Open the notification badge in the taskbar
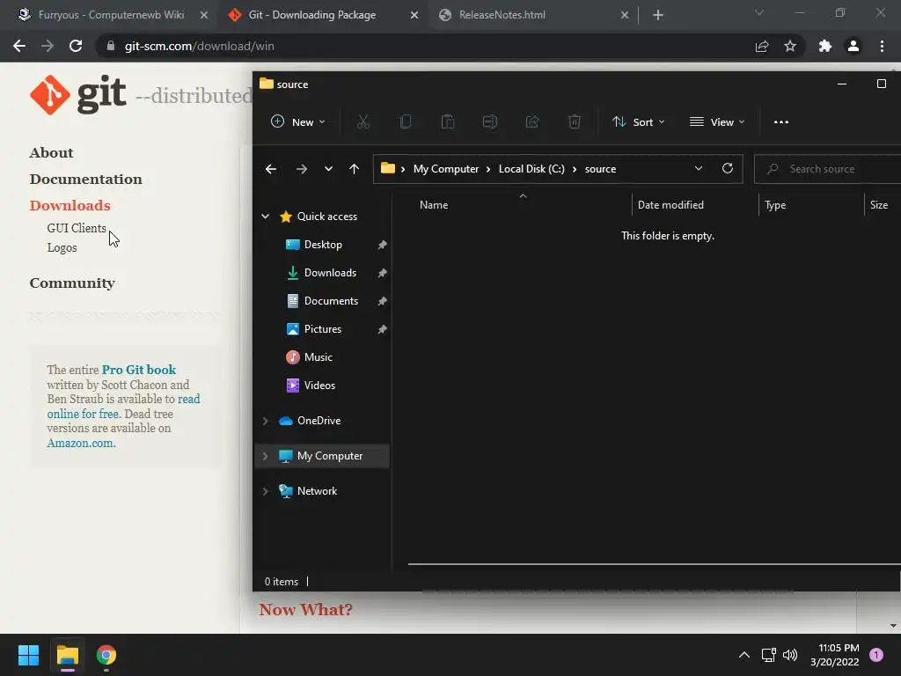 pyautogui.click(x=876, y=655)
